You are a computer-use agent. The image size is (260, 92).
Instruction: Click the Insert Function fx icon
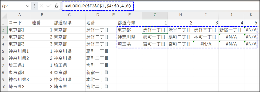pyautogui.click(x=56, y=6)
